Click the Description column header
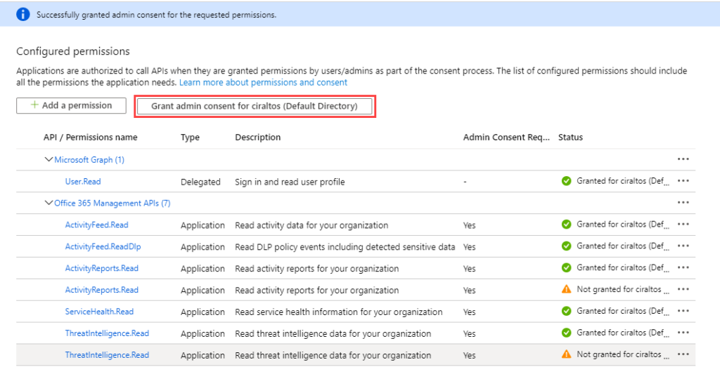Viewport: 720px width, 374px height. pyautogui.click(x=257, y=137)
